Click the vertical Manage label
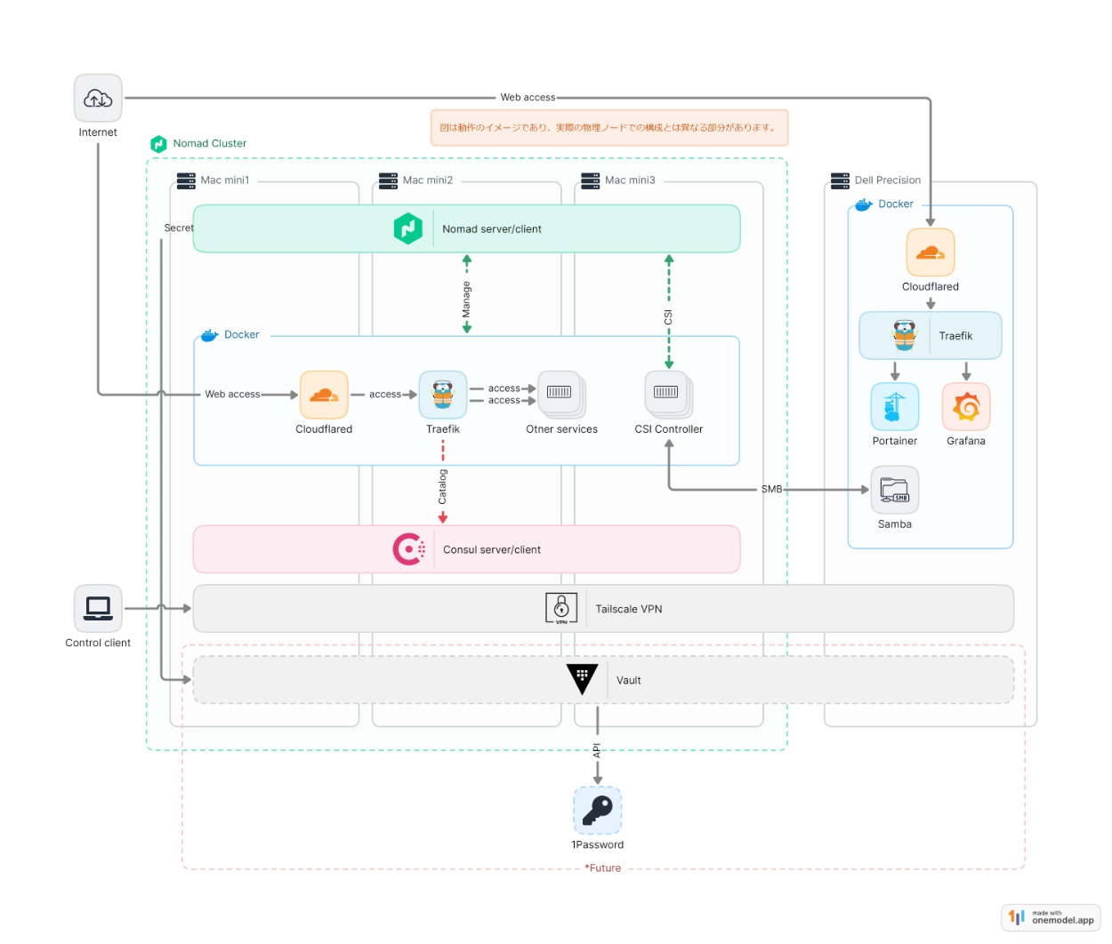Screen dimensions: 1112x944 [x=466, y=300]
